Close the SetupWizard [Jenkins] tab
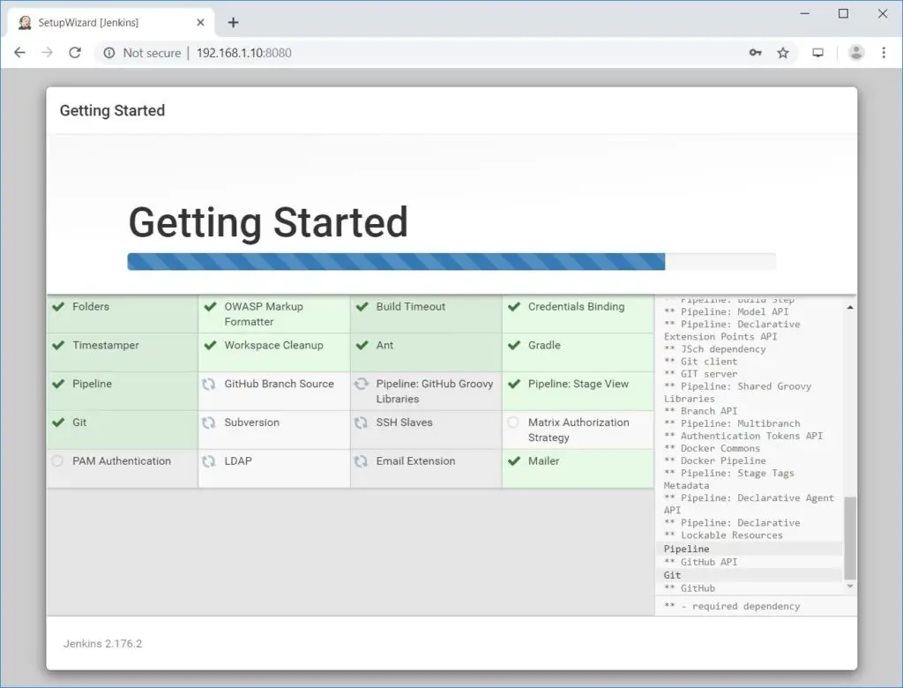Screen dimensions: 903x688 click(x=200, y=22)
